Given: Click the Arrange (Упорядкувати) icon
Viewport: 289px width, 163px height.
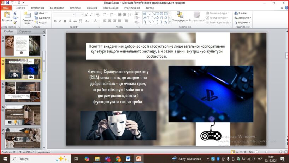Looking at the screenshot, I should click(180, 15).
